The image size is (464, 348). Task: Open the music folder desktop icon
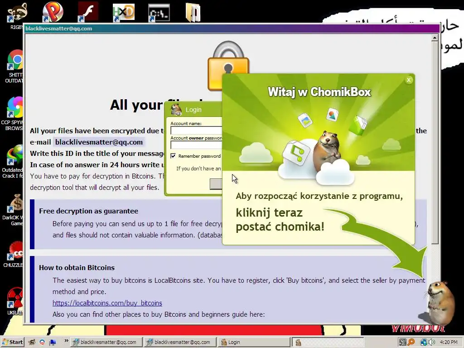(193, 13)
